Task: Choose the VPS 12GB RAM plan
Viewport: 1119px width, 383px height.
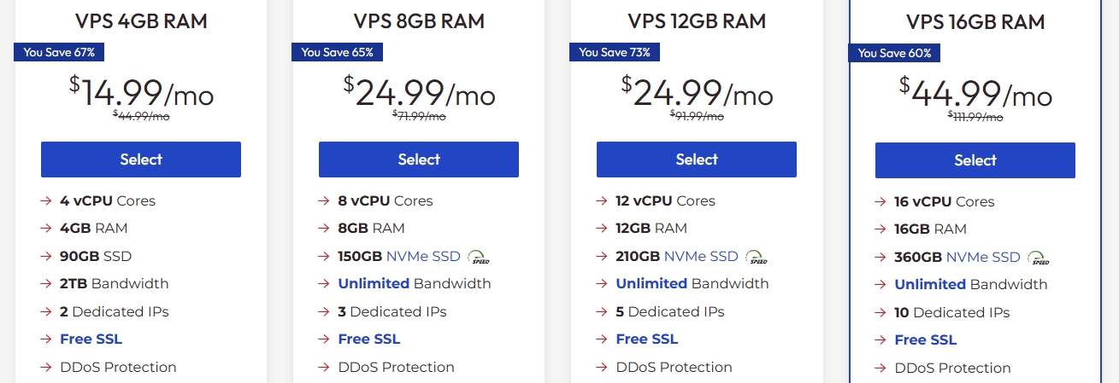Action: point(697,160)
